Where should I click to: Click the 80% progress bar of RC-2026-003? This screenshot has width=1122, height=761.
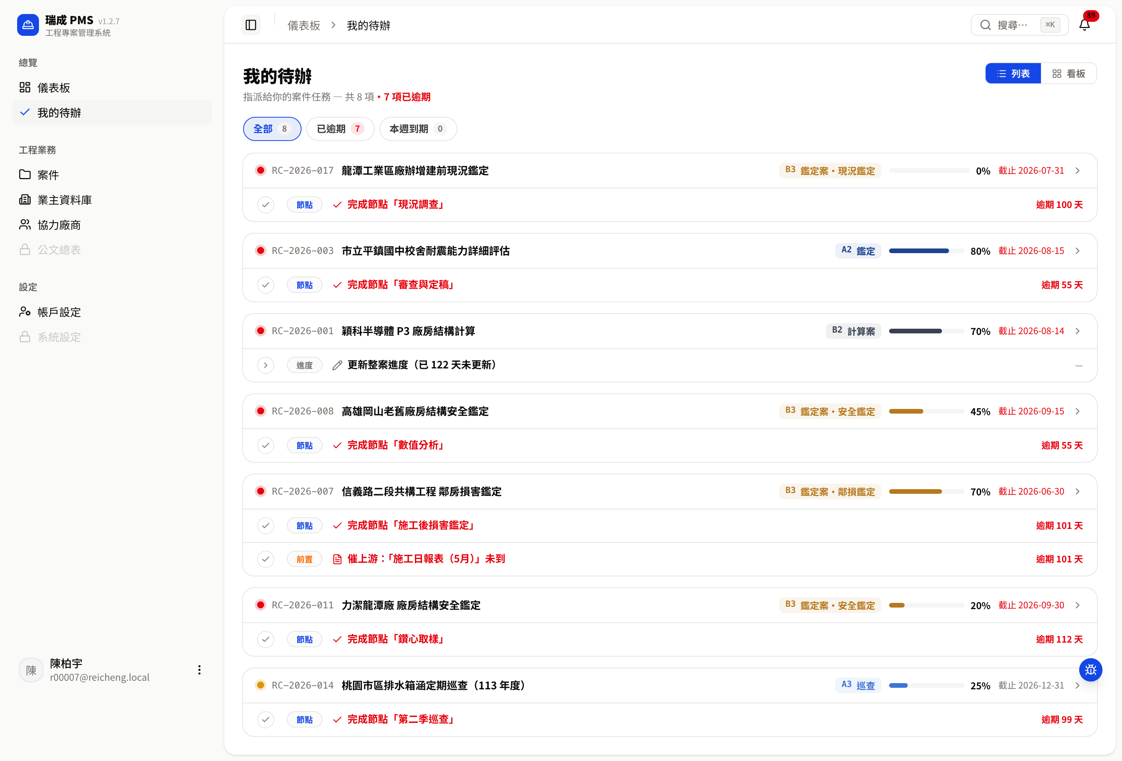tap(926, 251)
